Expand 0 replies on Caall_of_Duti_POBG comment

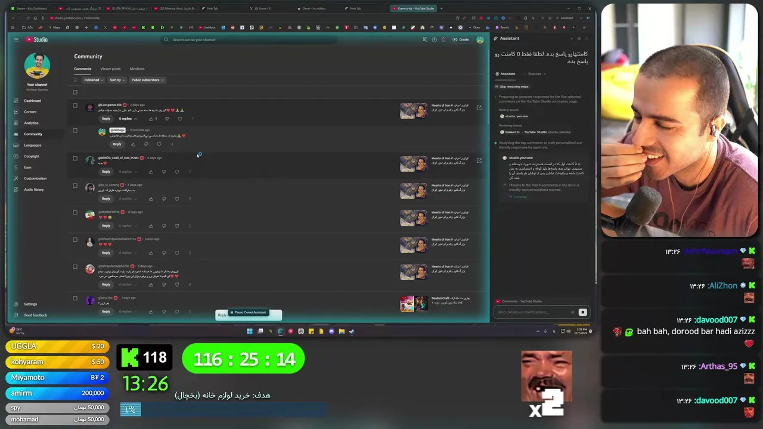(128, 172)
